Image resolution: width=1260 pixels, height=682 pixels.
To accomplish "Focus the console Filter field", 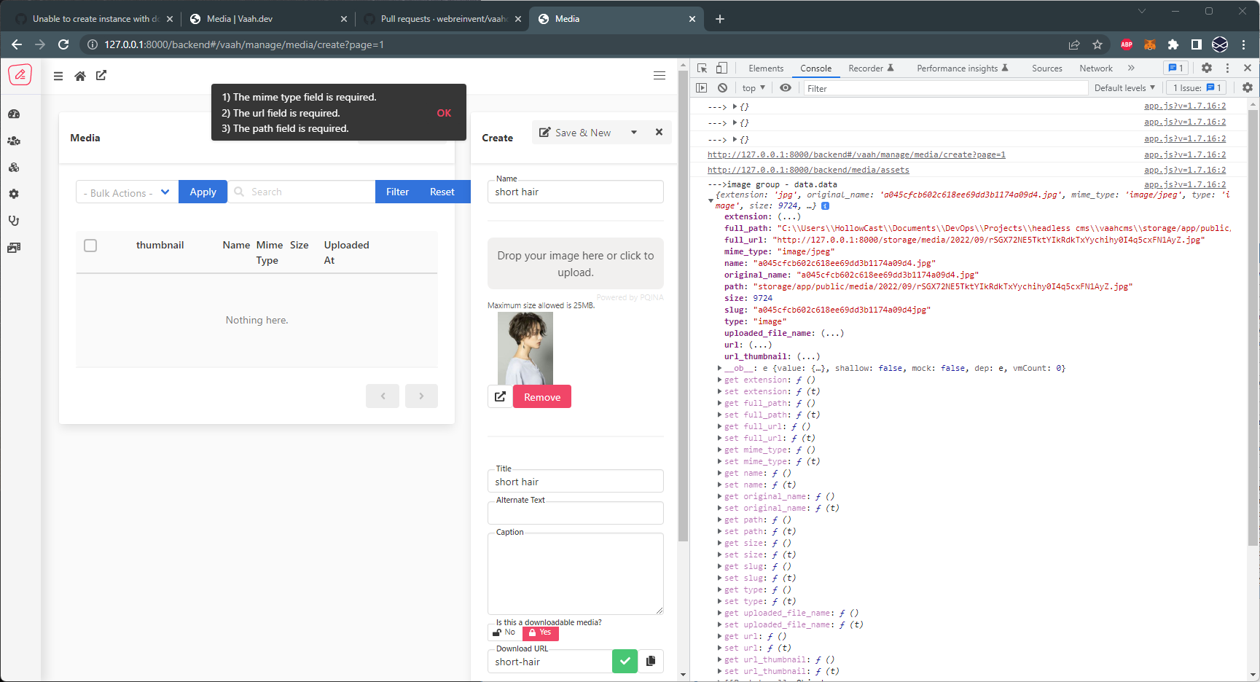I will point(945,88).
